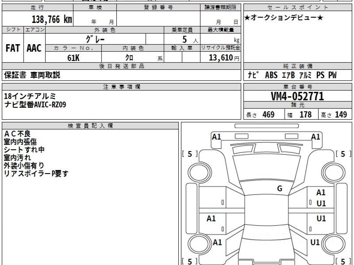This screenshot has height=265, width=354.
Task: Click the 内装色 header
Action: [133, 48]
